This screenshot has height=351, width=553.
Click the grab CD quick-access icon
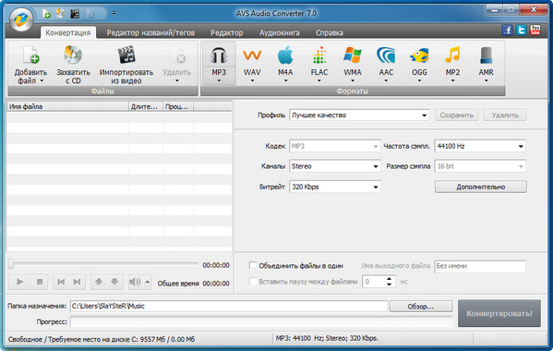[60, 14]
